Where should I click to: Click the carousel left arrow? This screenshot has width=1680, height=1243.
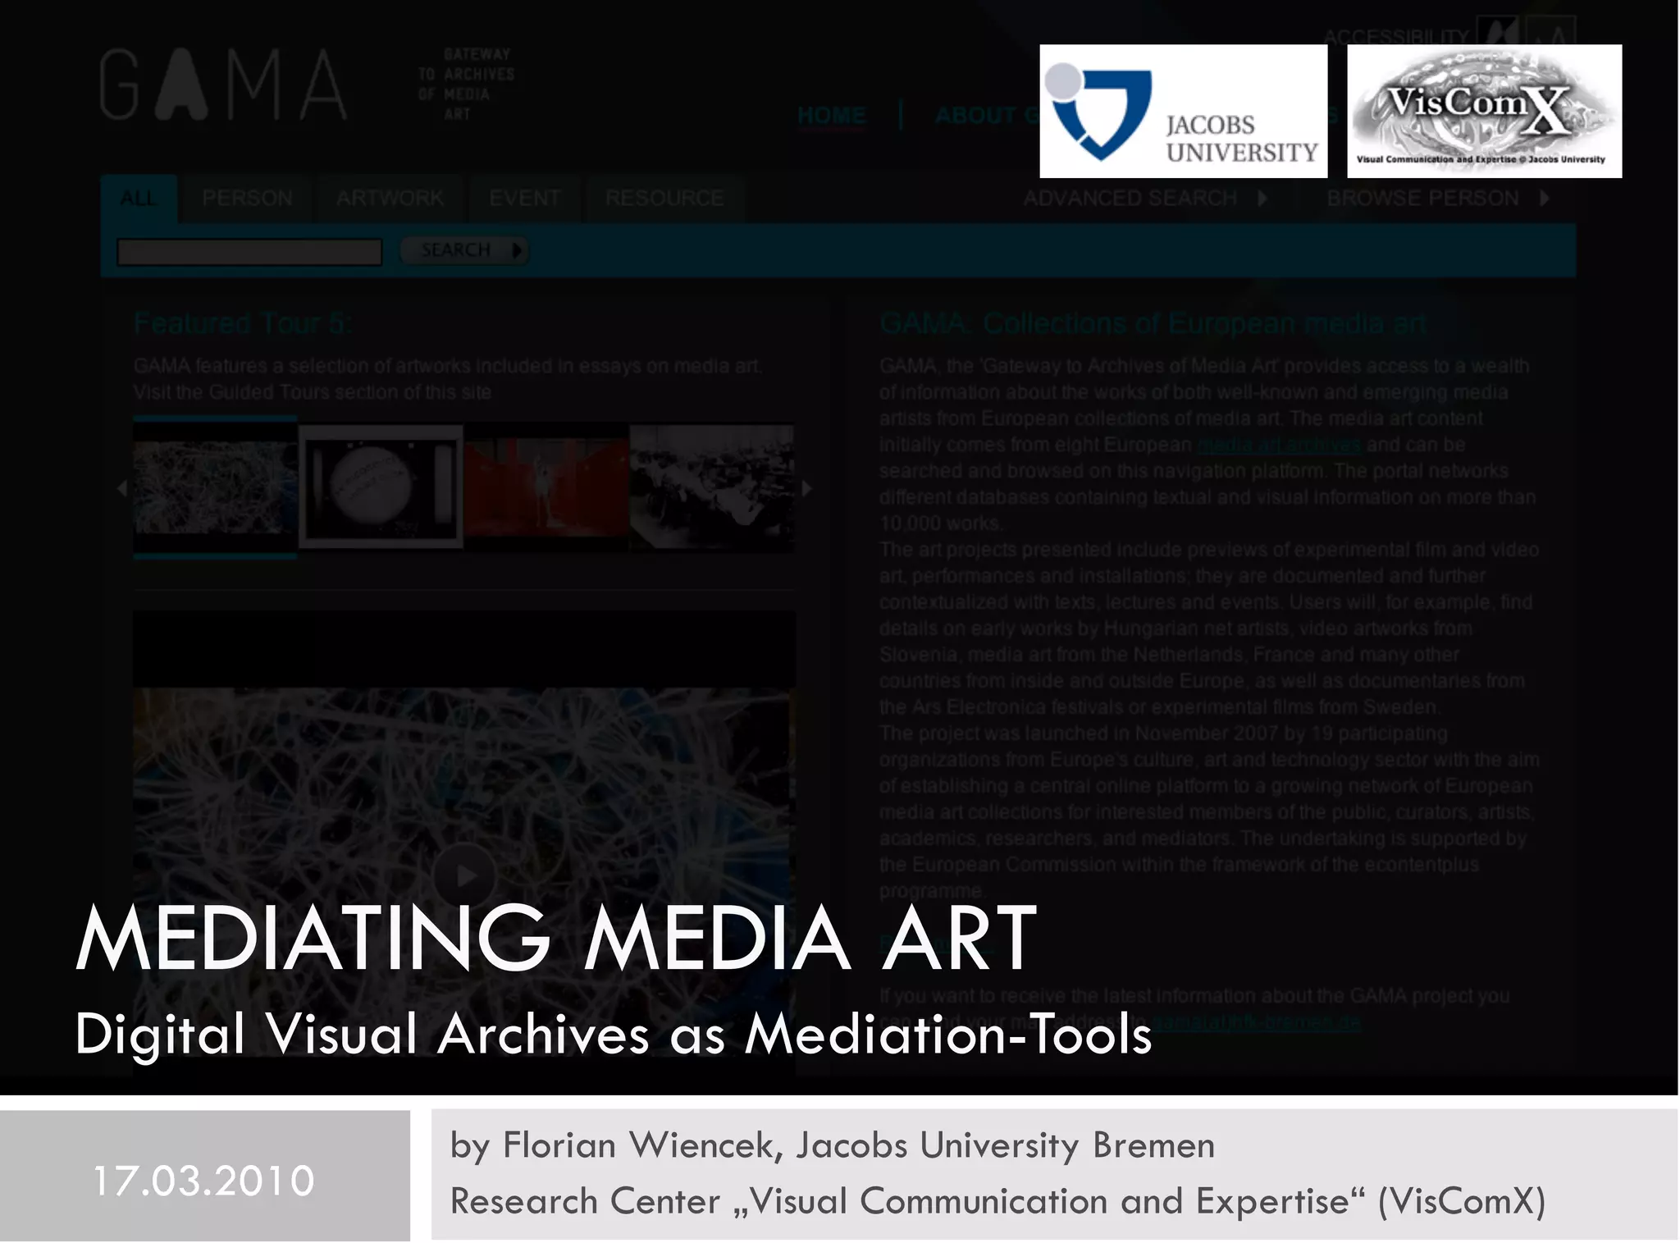coord(122,488)
